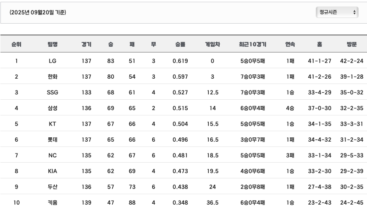Image resolution: width=367 pixels, height=209 pixels.
Task: Click LG's win rate 0.619
Action: [x=180, y=61]
